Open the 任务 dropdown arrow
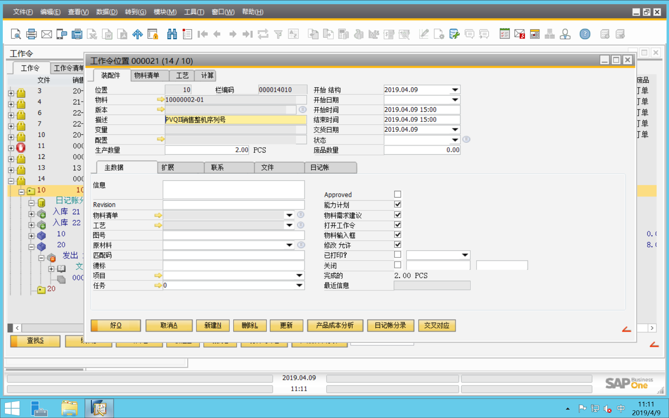This screenshot has width=669, height=418. point(299,285)
